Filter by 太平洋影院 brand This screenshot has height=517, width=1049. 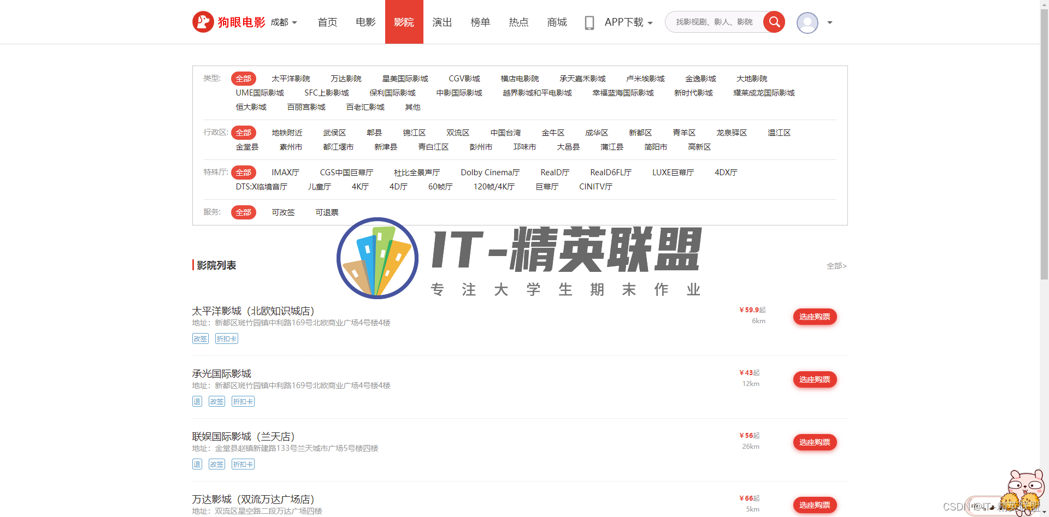[x=291, y=79]
